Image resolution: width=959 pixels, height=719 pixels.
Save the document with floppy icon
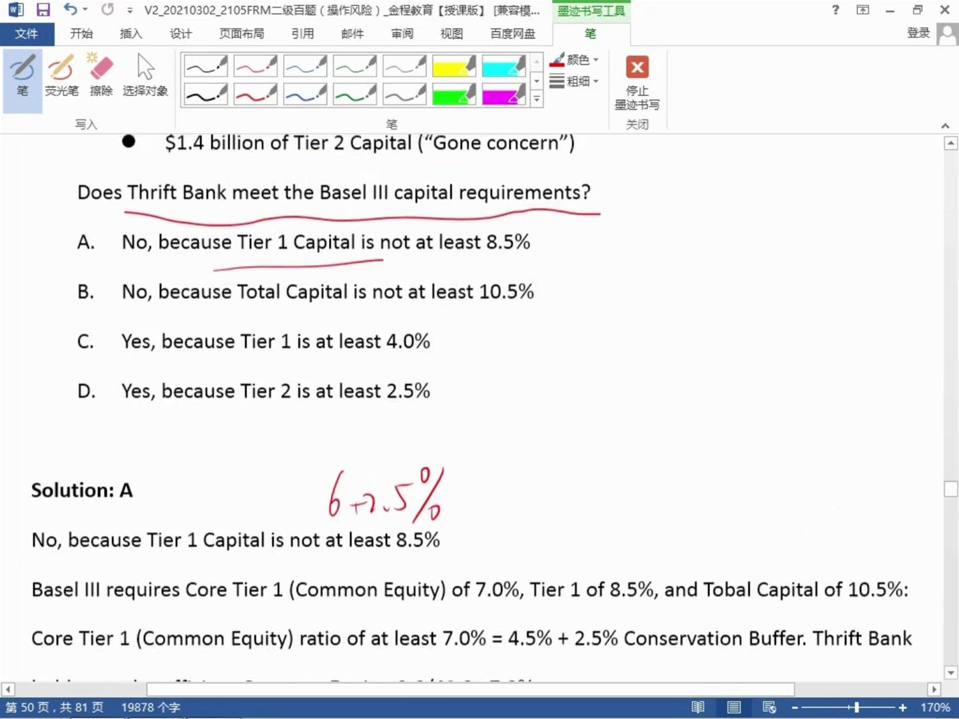coord(43,10)
